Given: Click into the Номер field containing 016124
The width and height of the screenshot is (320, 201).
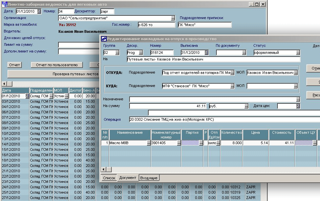Looking at the screenshot, I should (162, 53).
